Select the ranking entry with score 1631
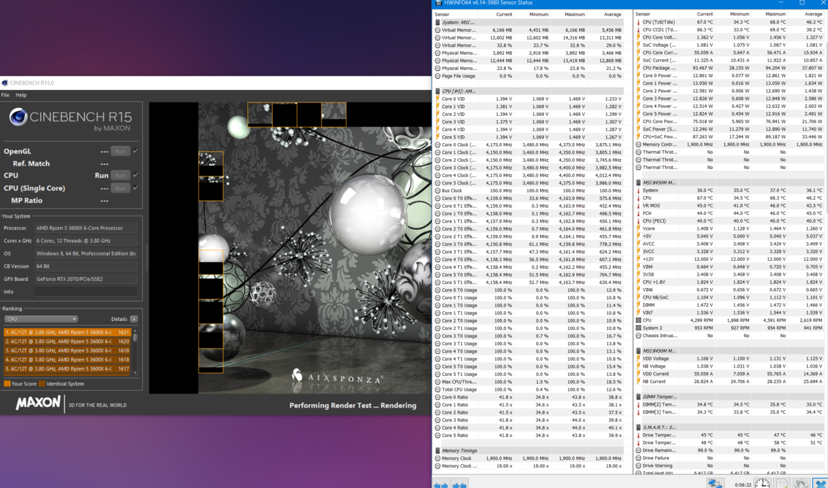Screen dimensions: 828x488 67,332
